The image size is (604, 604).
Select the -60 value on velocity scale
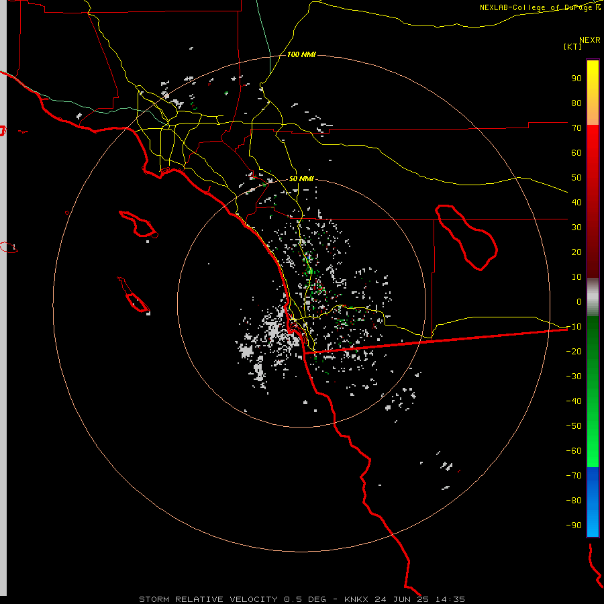[574, 451]
